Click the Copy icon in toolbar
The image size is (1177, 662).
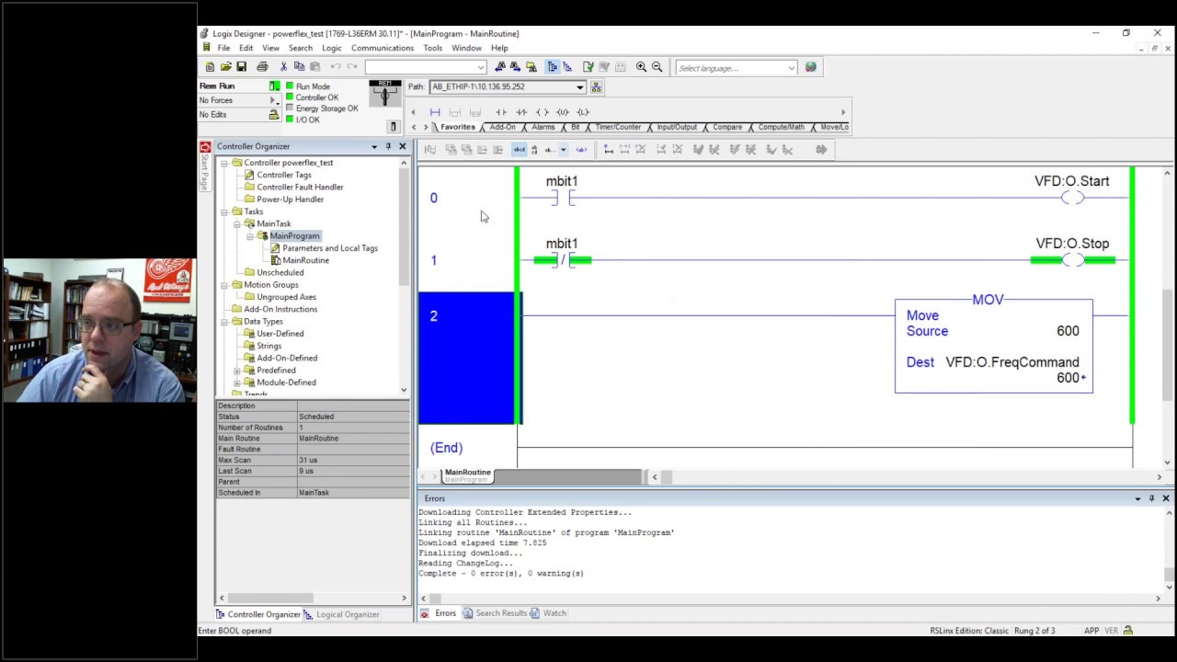coord(299,67)
